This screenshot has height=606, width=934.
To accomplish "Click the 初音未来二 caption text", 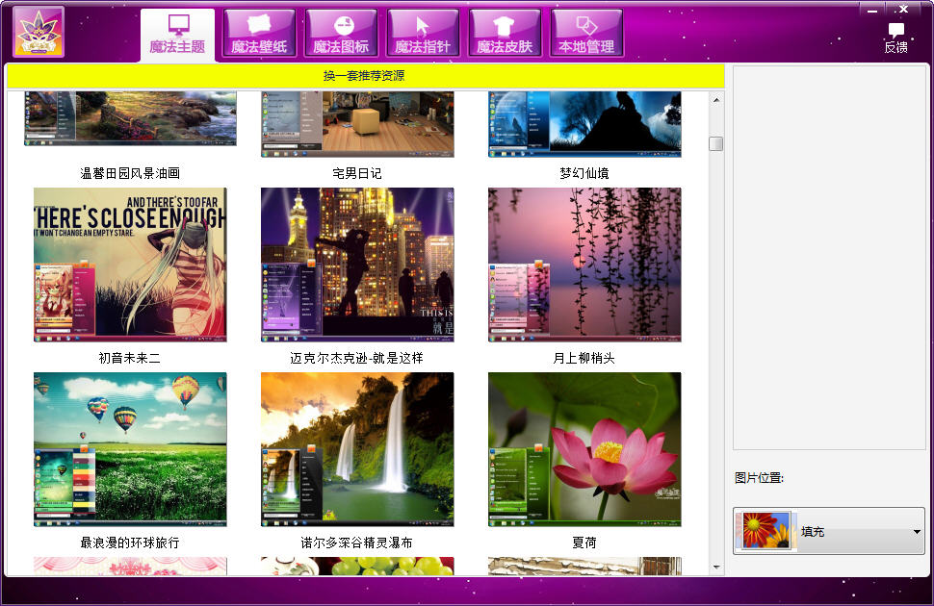I will (x=129, y=358).
